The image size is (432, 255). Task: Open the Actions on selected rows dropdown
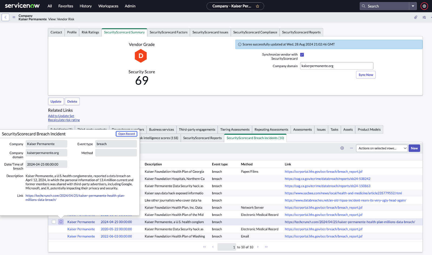coord(382,148)
